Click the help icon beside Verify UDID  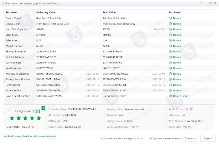tap(190, 127)
